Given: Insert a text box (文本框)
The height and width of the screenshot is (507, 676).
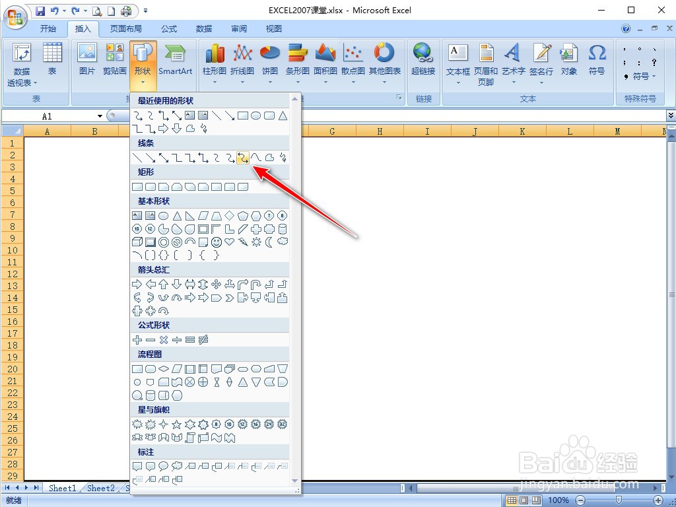Looking at the screenshot, I should click(458, 64).
